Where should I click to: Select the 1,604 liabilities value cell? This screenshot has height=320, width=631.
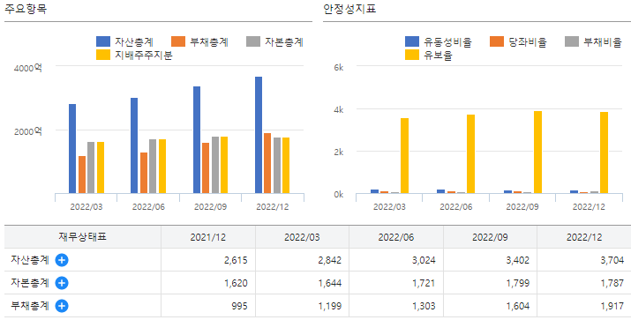click(x=490, y=306)
